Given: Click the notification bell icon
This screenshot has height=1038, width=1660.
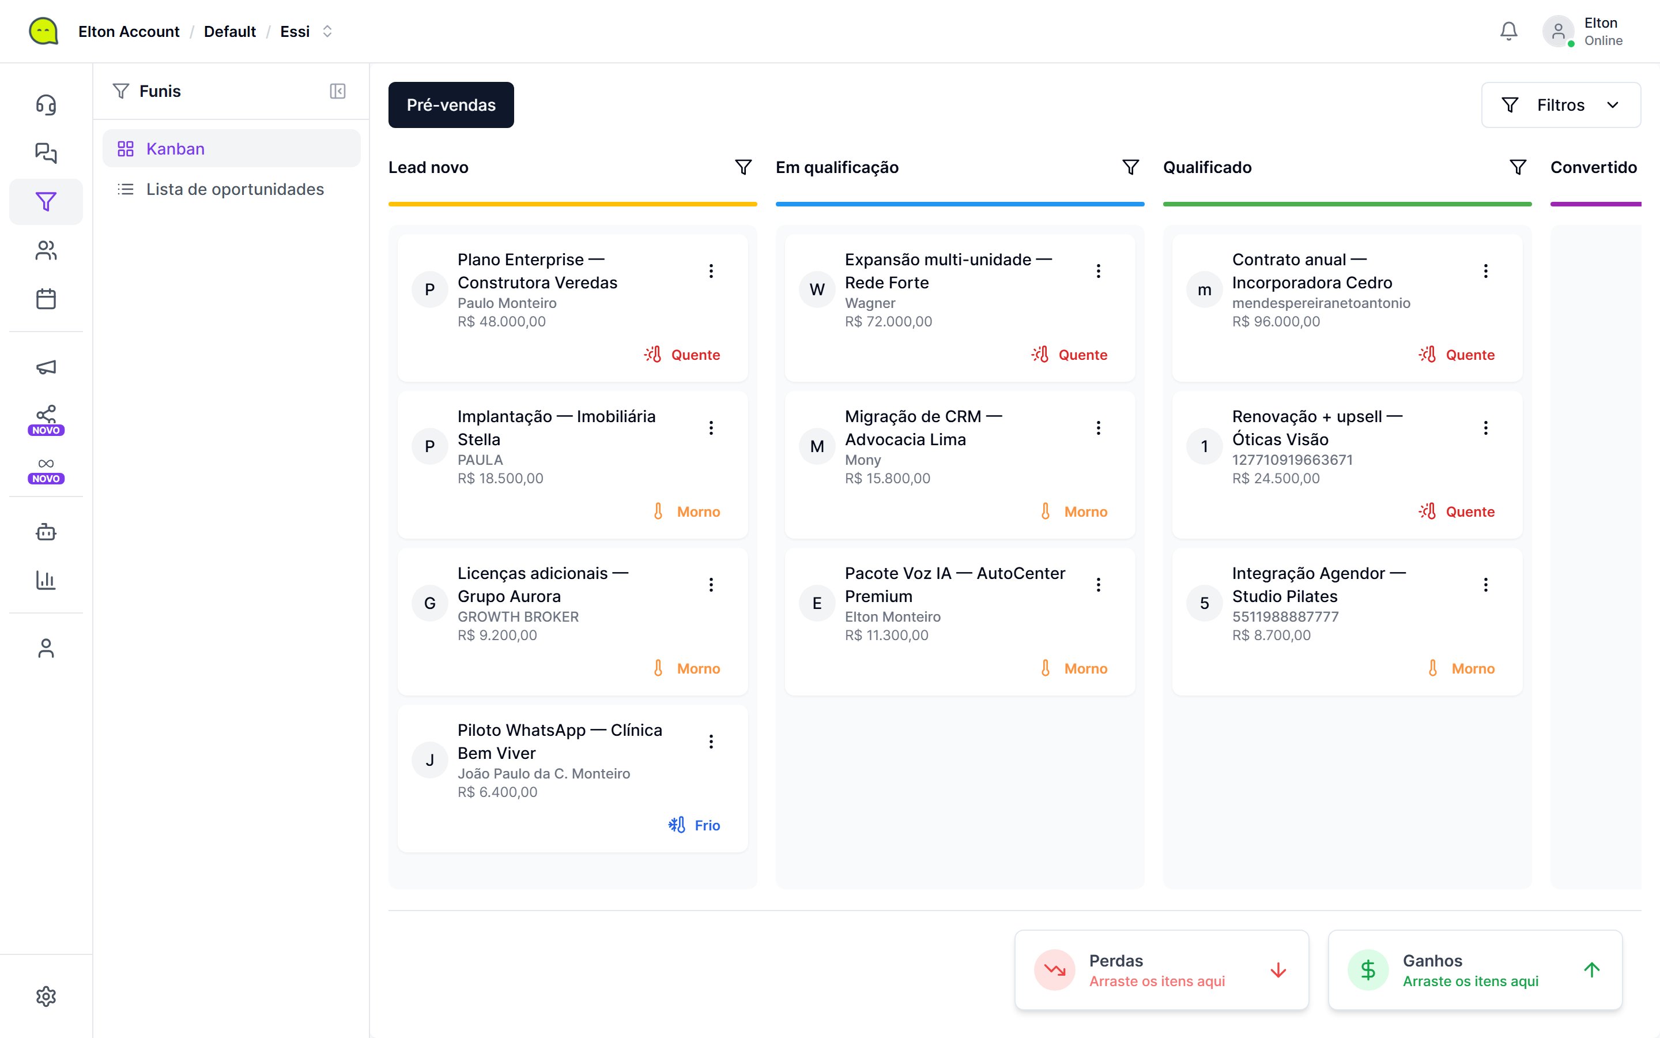Looking at the screenshot, I should click(x=1508, y=32).
